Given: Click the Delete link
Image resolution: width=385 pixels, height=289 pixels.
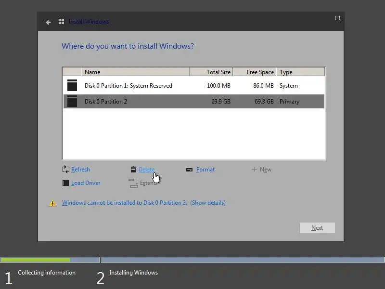Looking at the screenshot, I should [x=147, y=170].
